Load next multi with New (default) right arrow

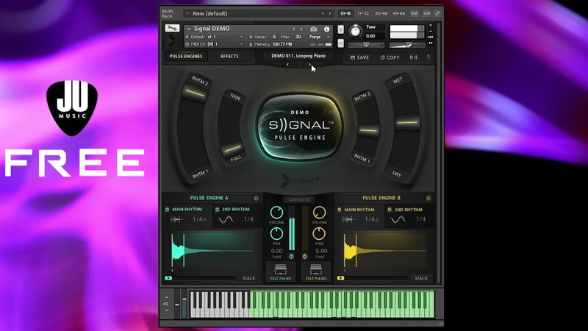pyautogui.click(x=330, y=13)
